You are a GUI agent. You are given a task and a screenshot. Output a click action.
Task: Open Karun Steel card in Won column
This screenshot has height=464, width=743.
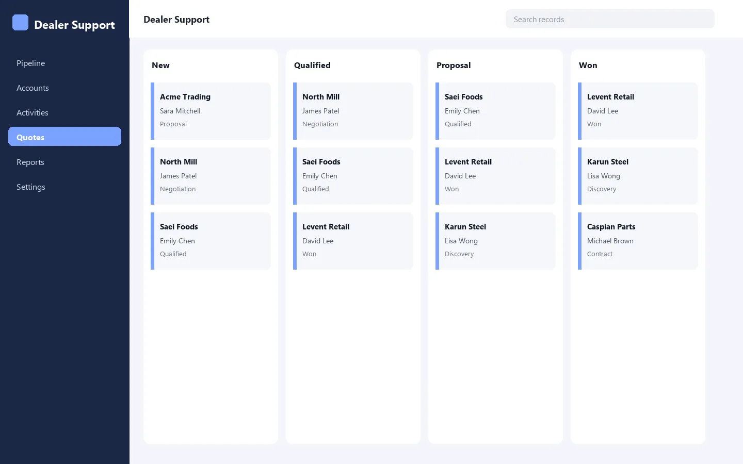(638, 176)
